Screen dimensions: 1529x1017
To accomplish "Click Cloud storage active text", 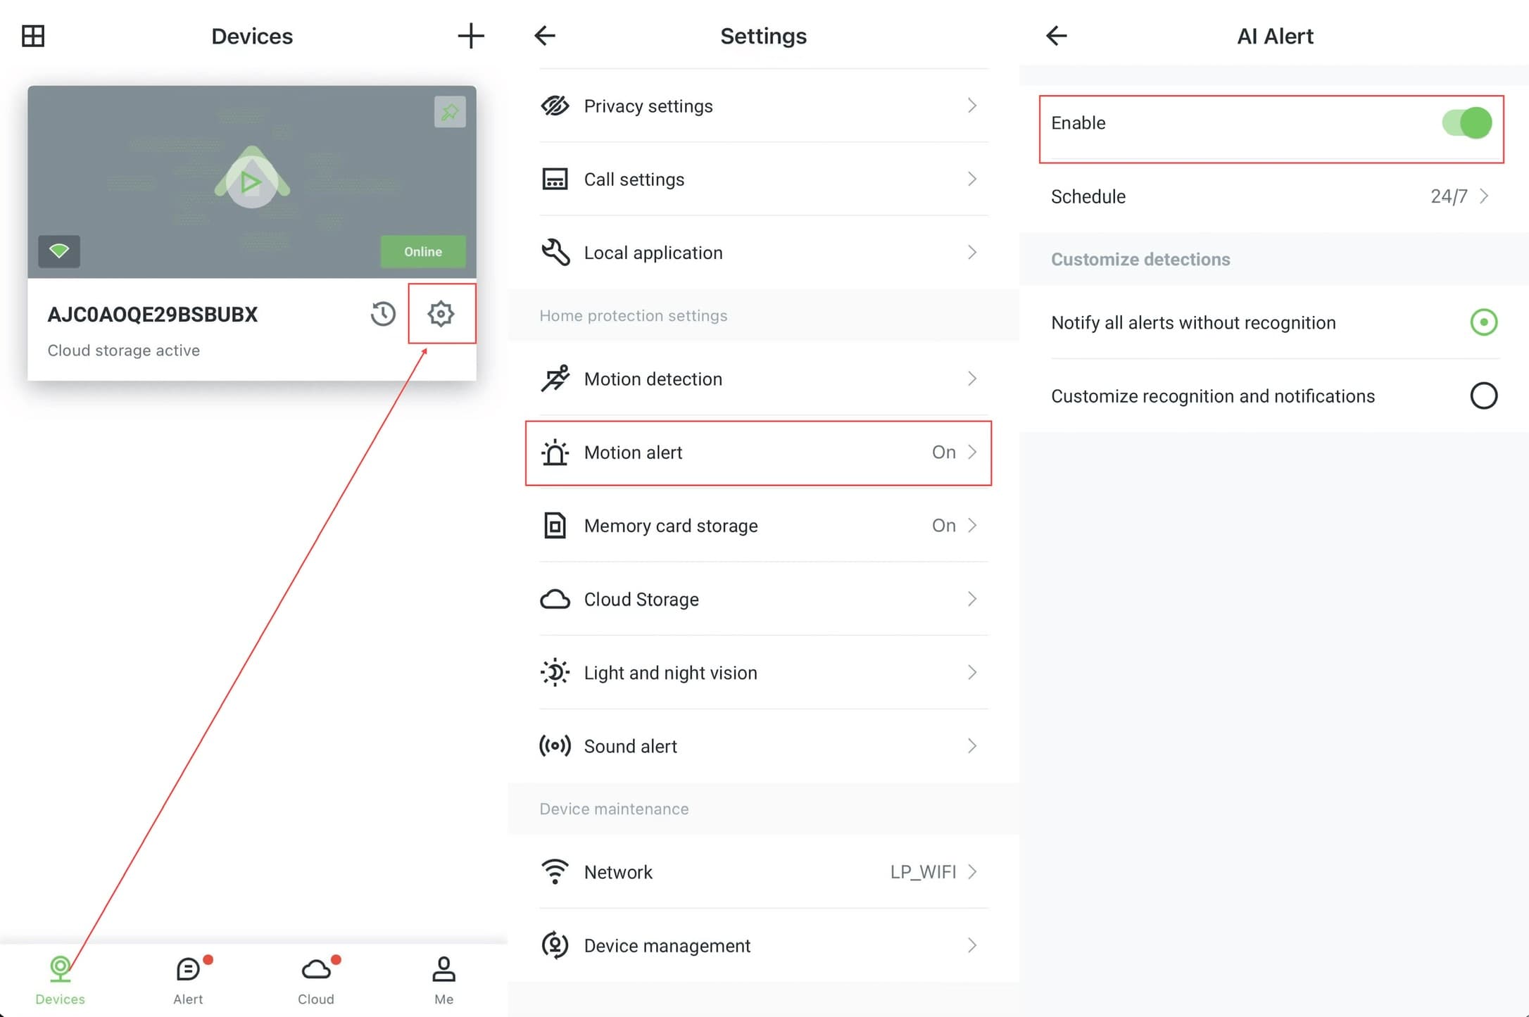I will pyautogui.click(x=124, y=350).
